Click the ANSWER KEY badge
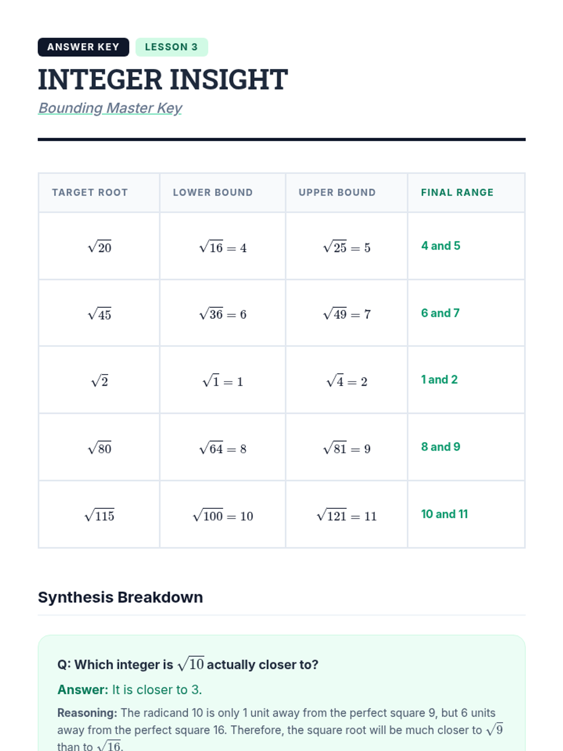 pos(83,47)
